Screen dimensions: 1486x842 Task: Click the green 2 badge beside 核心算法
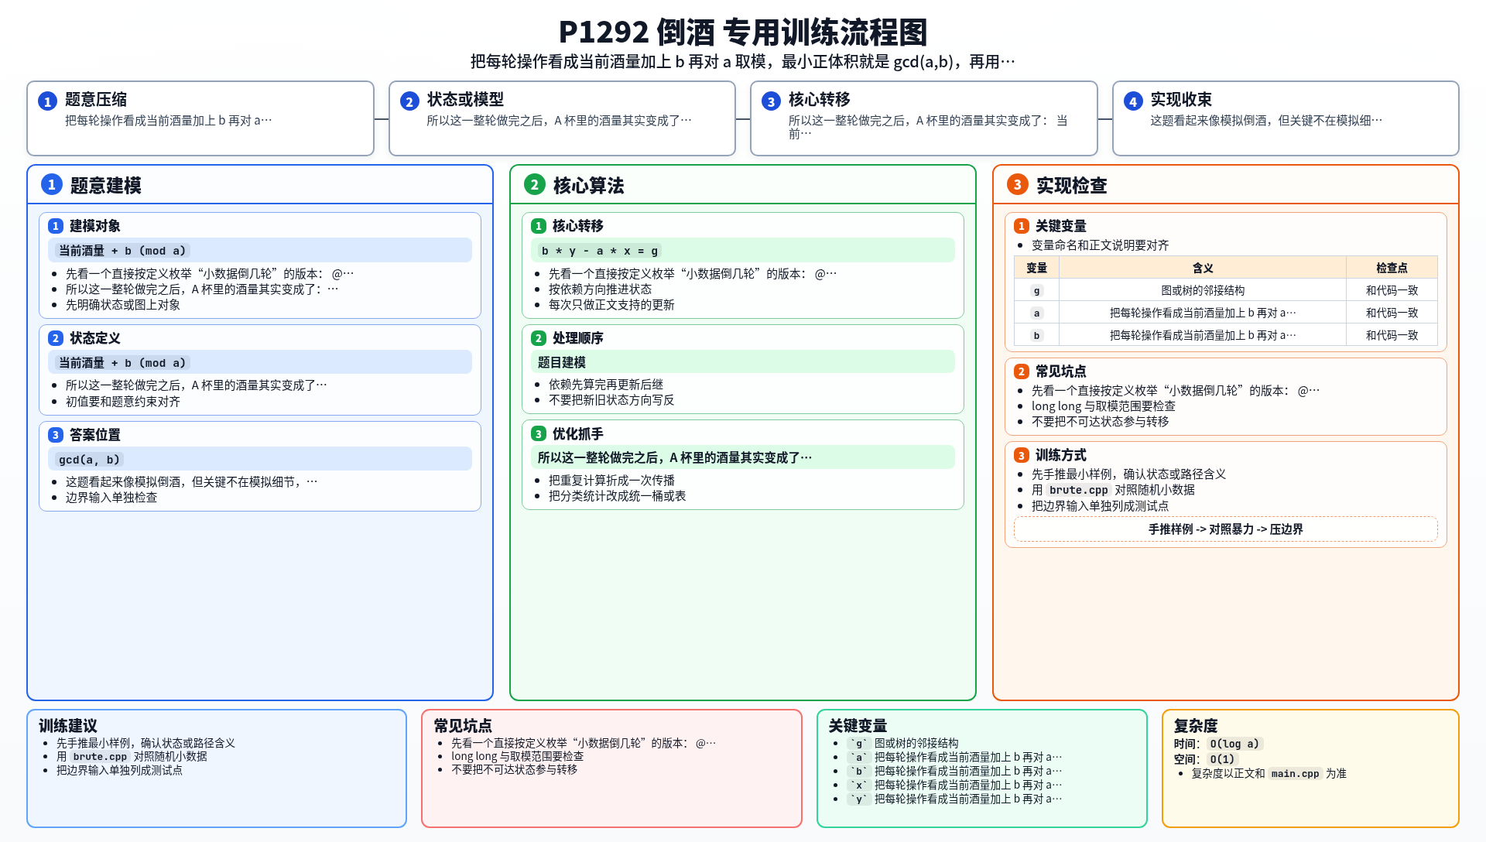pos(534,184)
